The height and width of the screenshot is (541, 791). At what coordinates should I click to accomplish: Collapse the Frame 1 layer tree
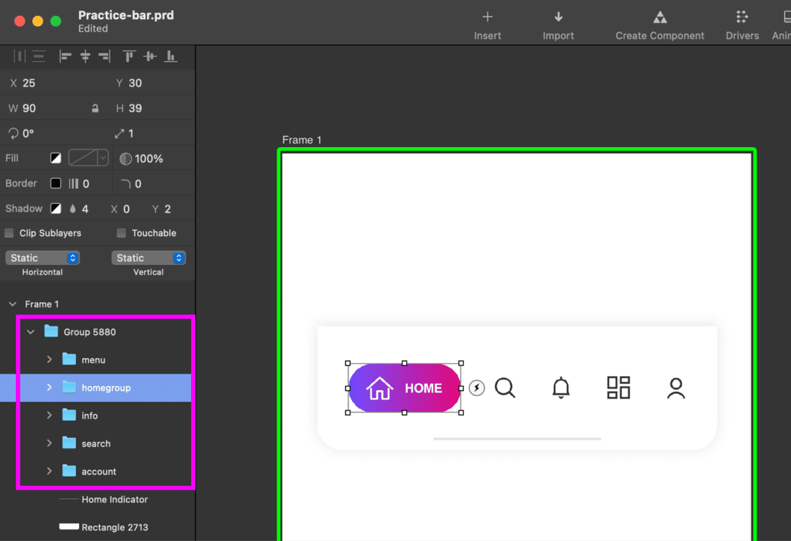coord(12,304)
